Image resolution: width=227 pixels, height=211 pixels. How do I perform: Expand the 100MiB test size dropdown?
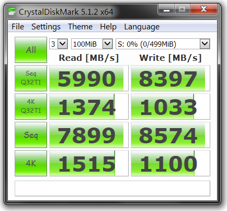tap(92, 44)
